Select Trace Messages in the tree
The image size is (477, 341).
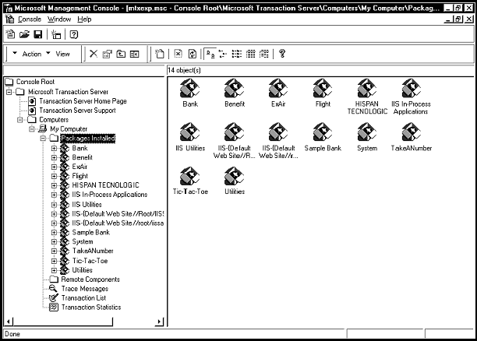pos(84,288)
